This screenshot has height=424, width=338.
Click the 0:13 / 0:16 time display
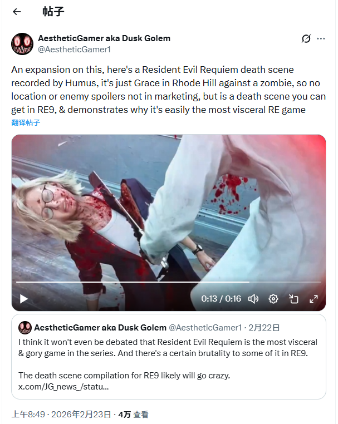(221, 299)
